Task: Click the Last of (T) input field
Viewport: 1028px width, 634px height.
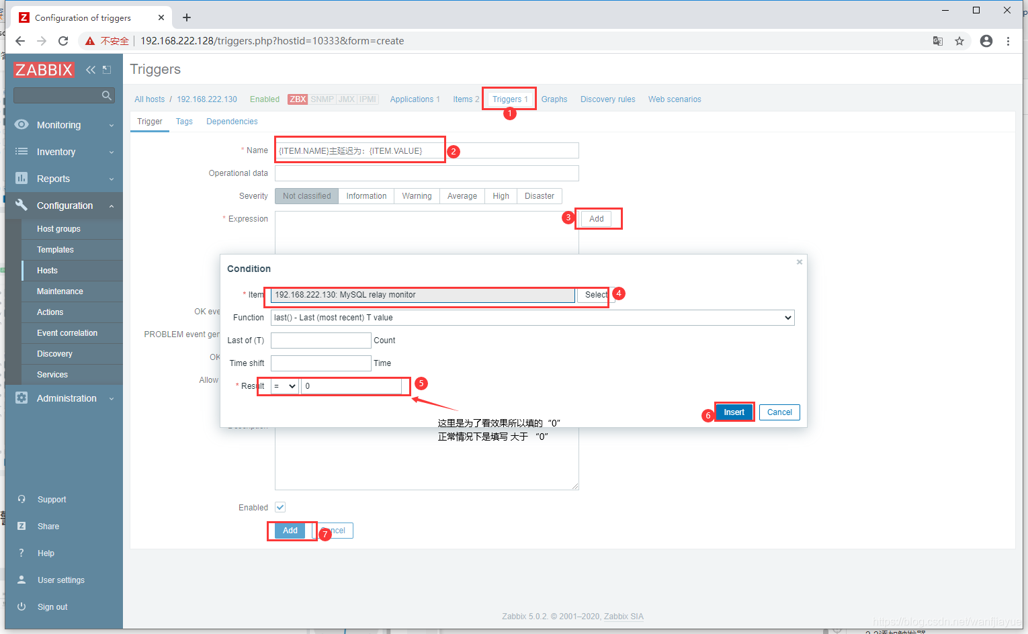Action: tap(320, 341)
